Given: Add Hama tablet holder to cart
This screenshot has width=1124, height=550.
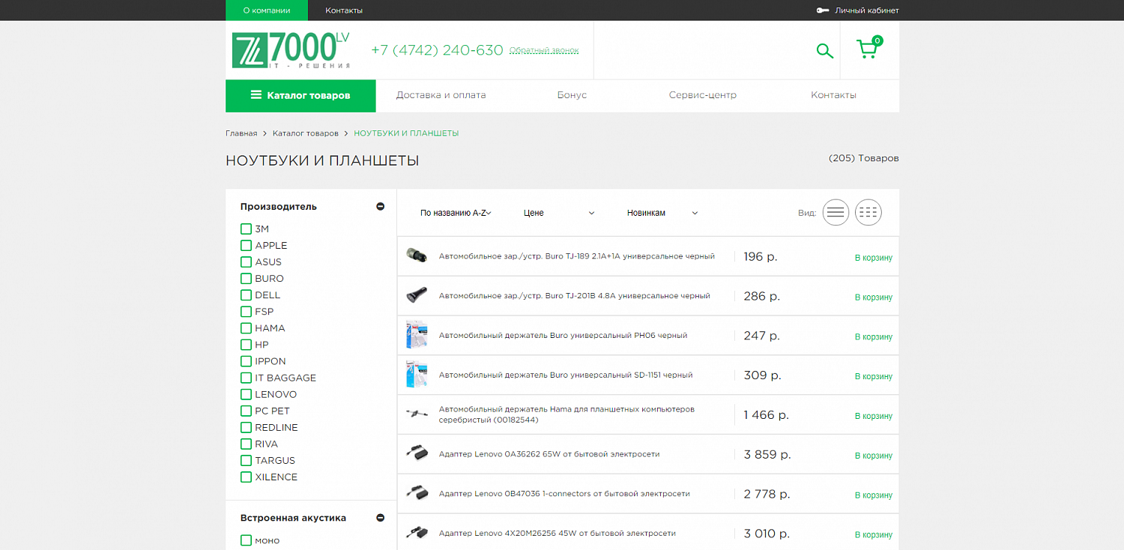Looking at the screenshot, I should coord(874,416).
